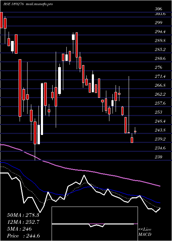Click the <<Live MACD label
172x241 pixels.
coord(145,232)
